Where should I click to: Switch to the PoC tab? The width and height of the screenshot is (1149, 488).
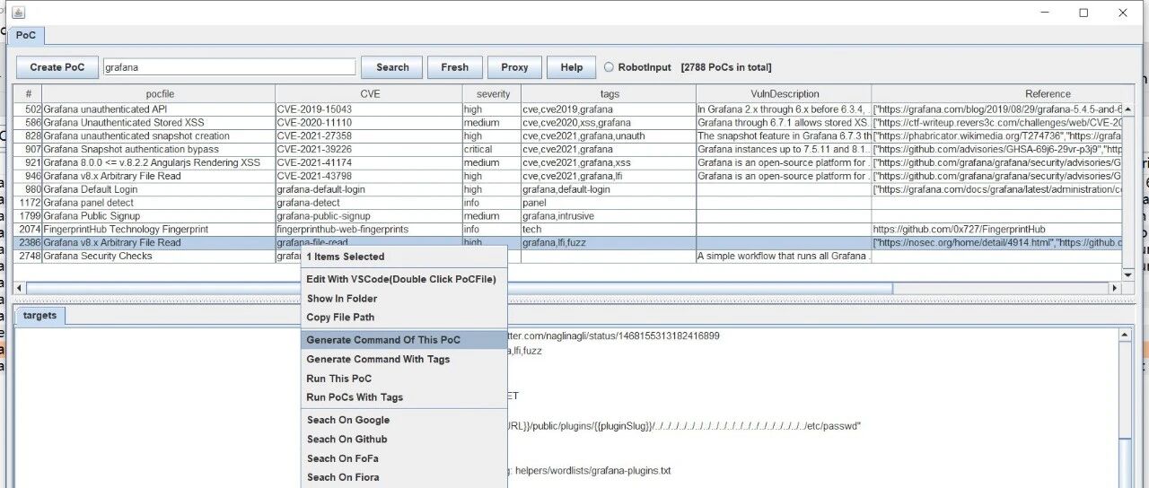click(25, 36)
